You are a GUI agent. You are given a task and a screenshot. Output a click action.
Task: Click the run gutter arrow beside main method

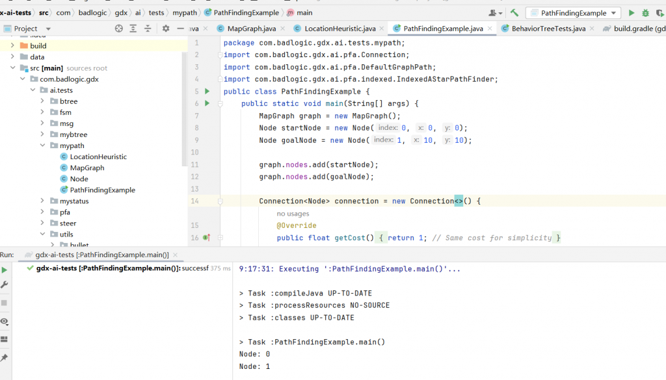pos(207,103)
